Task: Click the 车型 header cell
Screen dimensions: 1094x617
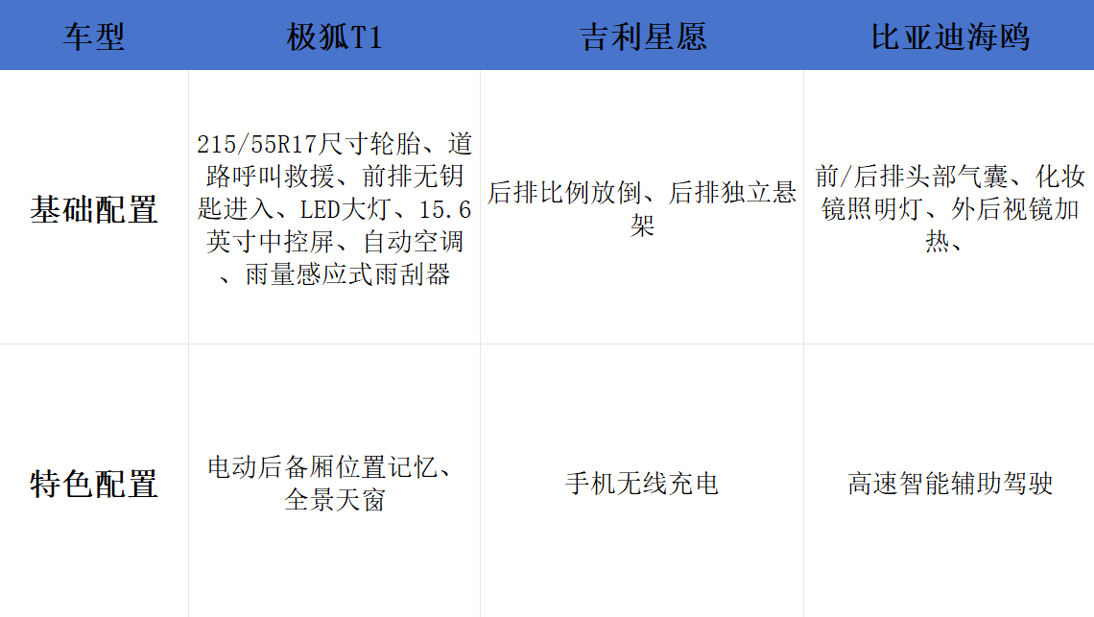Action: (94, 36)
